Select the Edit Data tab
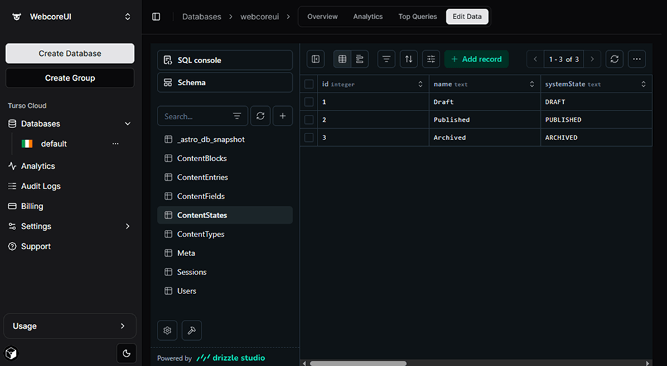The width and height of the screenshot is (667, 366). click(467, 17)
